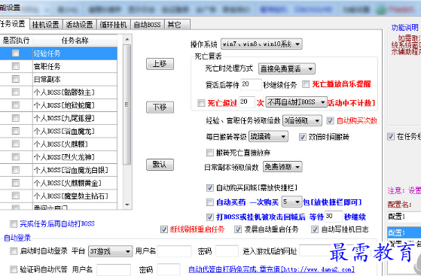
Task: Enable 个人BOSS[骷髅教主] checkbox
Action: 16,92
